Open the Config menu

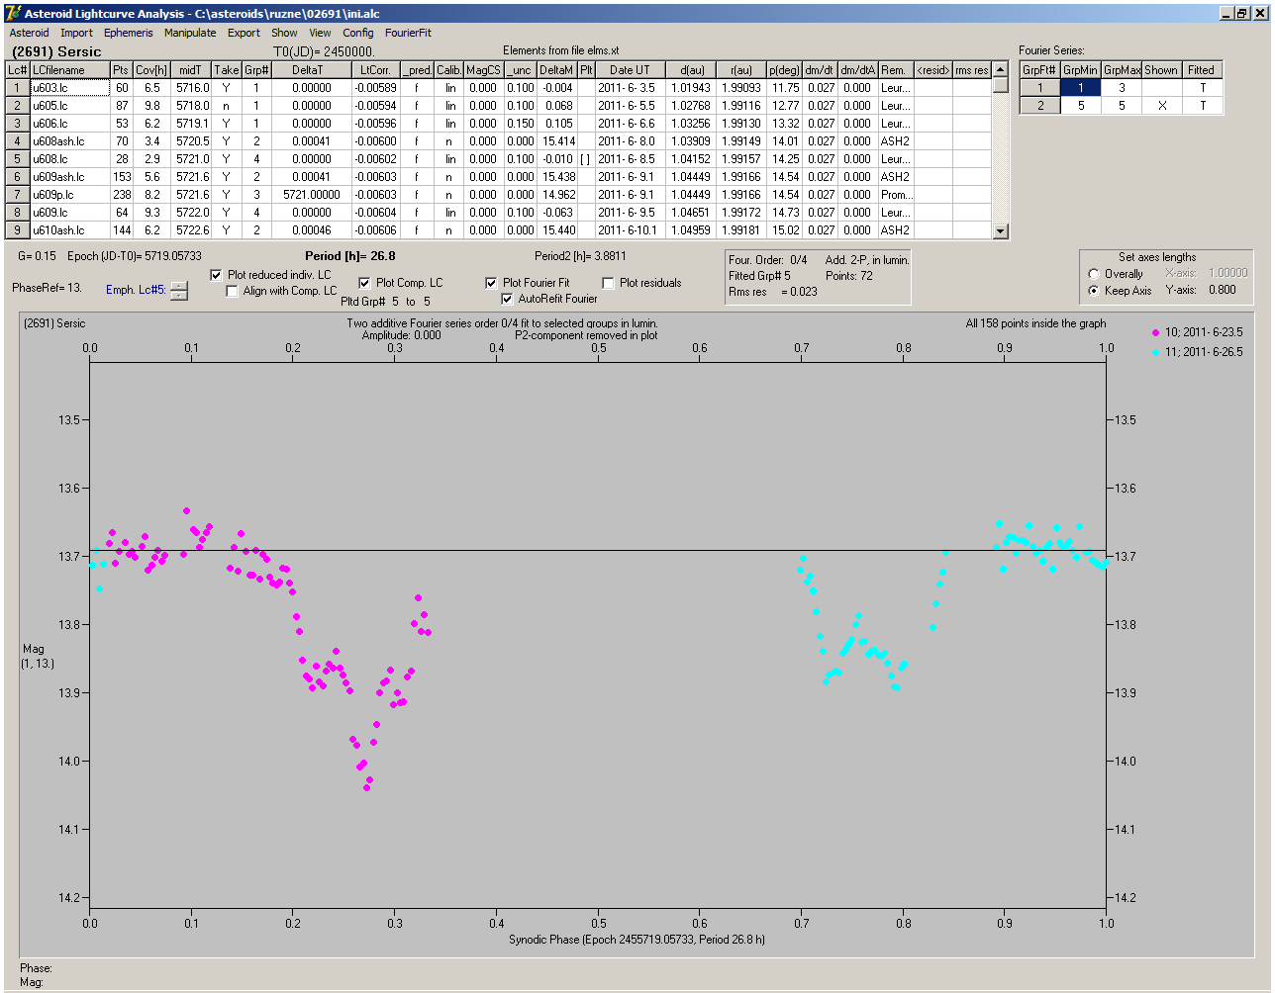[x=358, y=33]
